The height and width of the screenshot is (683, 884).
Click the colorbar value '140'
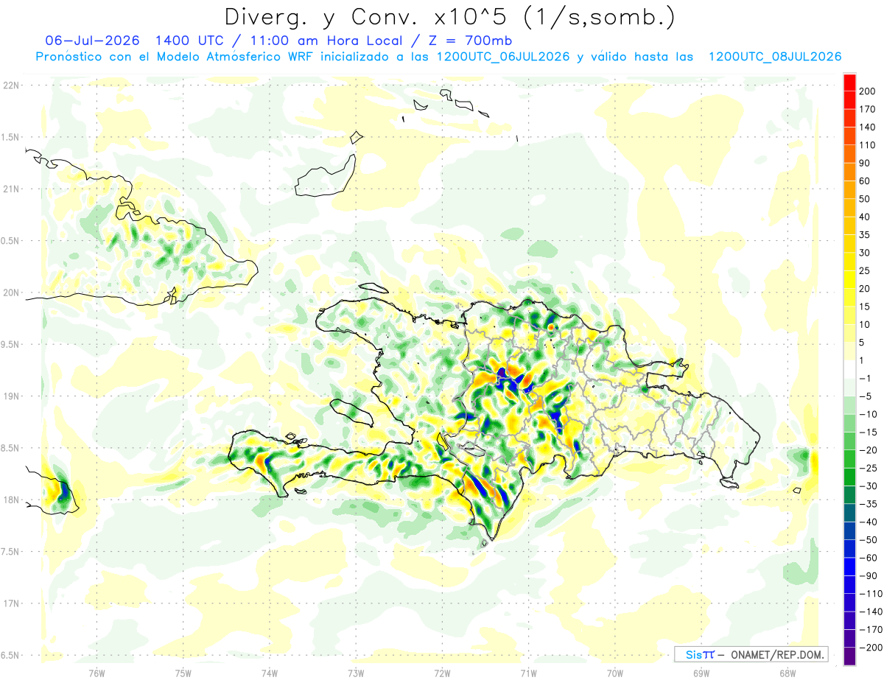(866, 127)
